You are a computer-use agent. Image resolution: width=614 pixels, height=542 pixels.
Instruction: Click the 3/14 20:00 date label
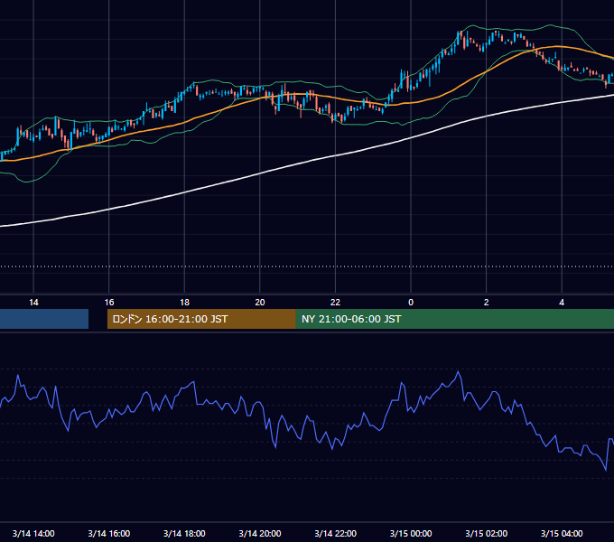260,533
